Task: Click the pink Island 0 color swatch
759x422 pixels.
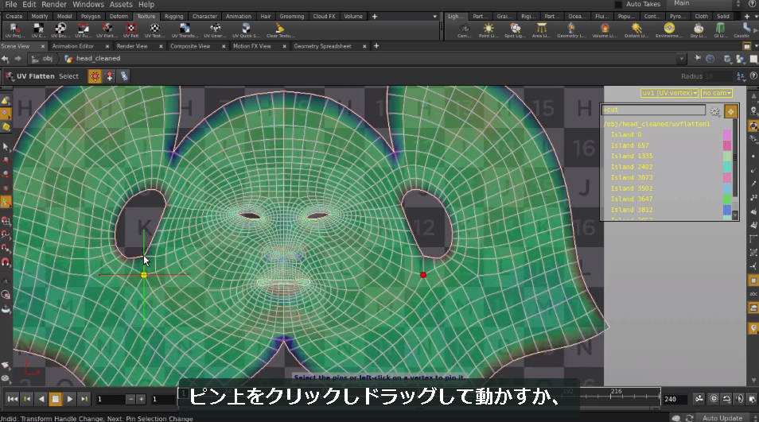Action: pyautogui.click(x=727, y=135)
